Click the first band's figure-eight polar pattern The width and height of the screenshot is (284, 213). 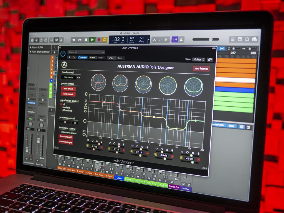tap(98, 82)
